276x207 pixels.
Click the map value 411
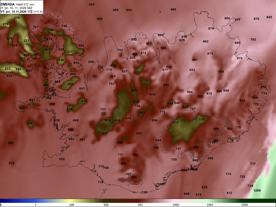tap(84, 101)
